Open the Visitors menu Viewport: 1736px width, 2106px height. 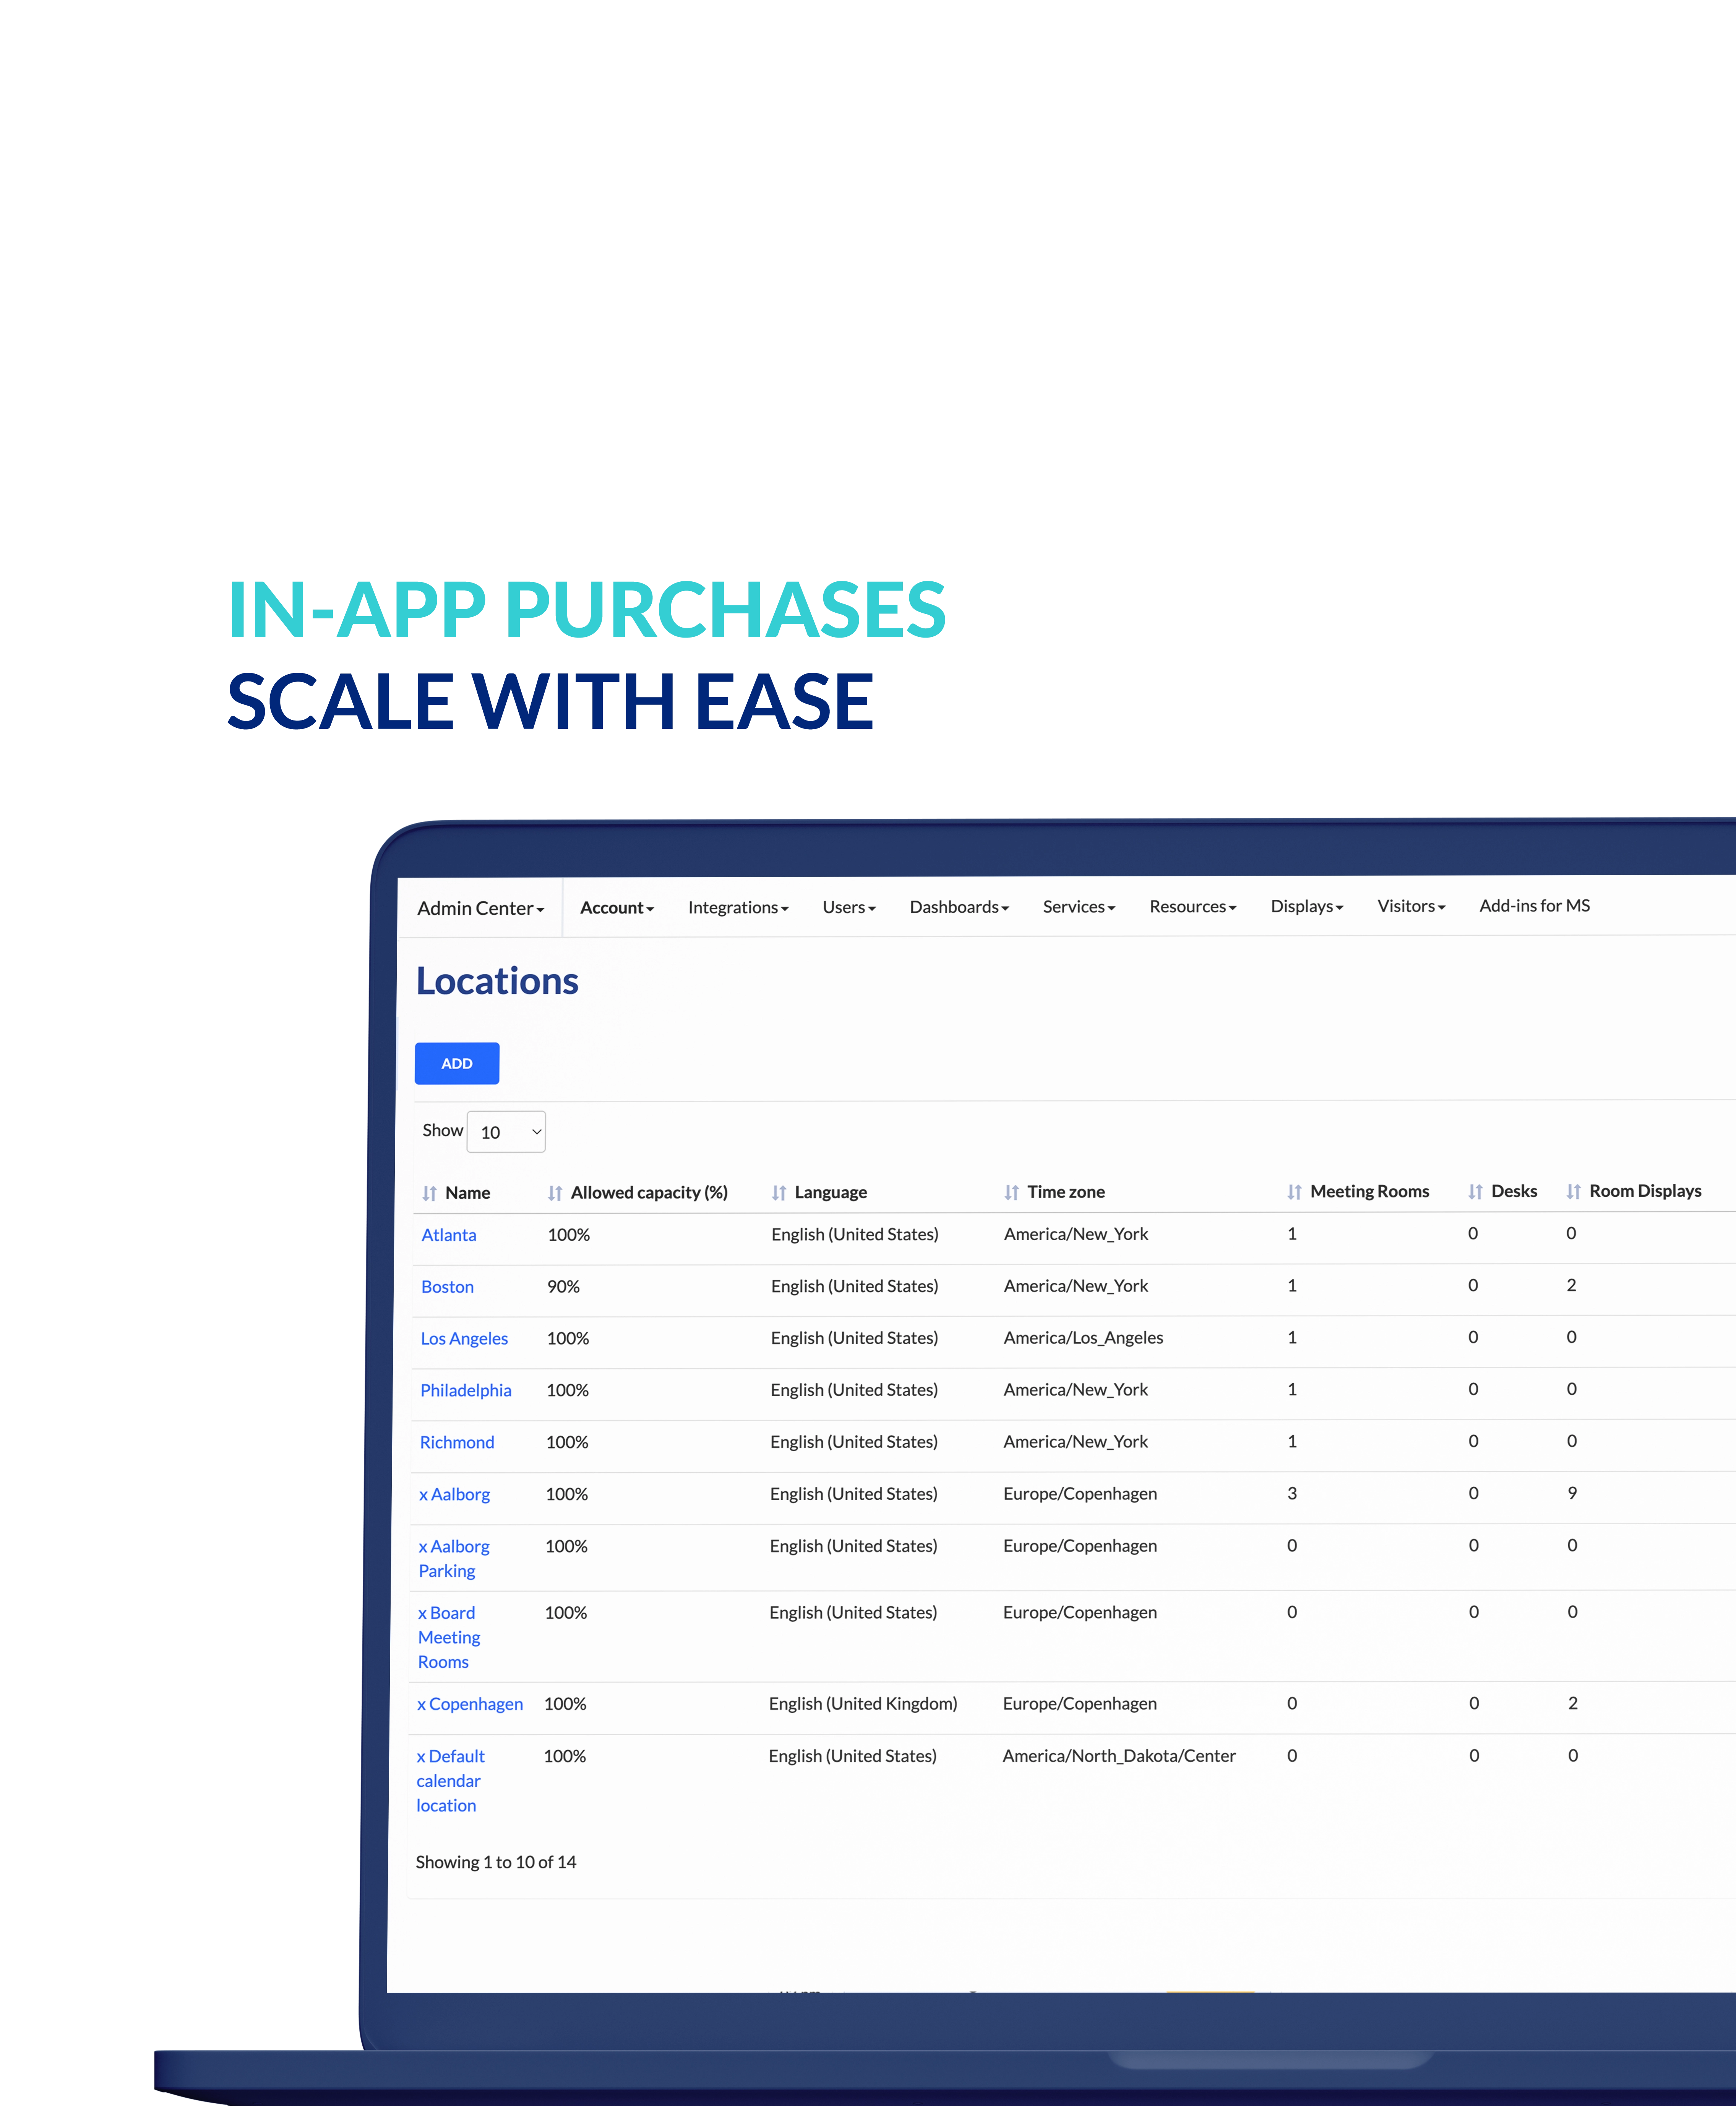1411,906
